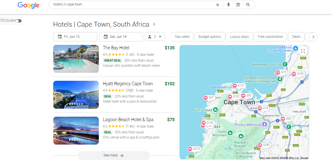Click Milnerton Golf Club map icon
The height and width of the screenshot is (167, 332).
[285, 64]
